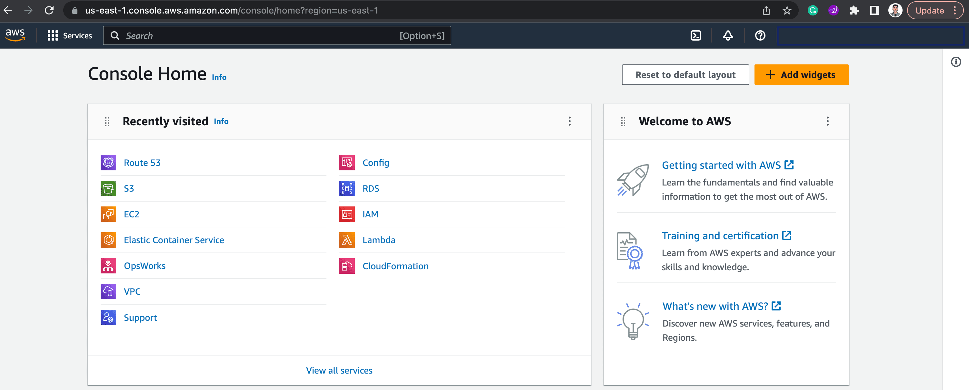Open the CloudShell terminal icon
969x390 pixels.
coord(695,36)
